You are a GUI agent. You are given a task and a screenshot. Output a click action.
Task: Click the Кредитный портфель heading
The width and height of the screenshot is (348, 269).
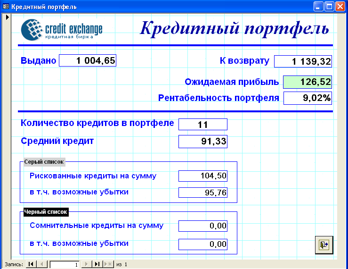[235, 29]
